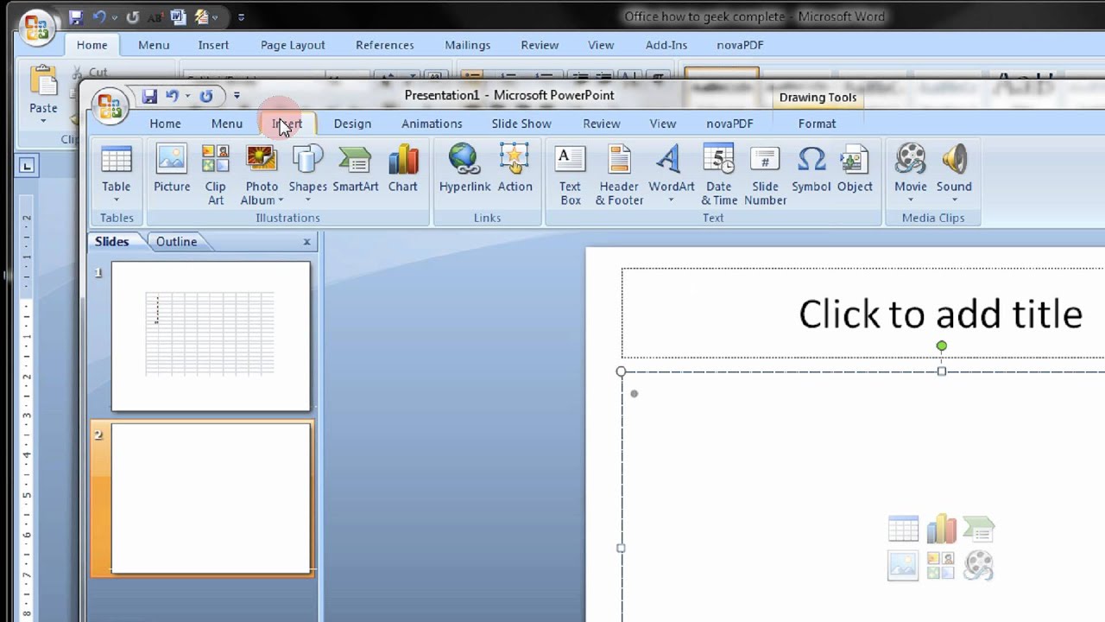Viewport: 1105px width, 622px height.
Task: Insert an Object
Action: click(x=855, y=169)
